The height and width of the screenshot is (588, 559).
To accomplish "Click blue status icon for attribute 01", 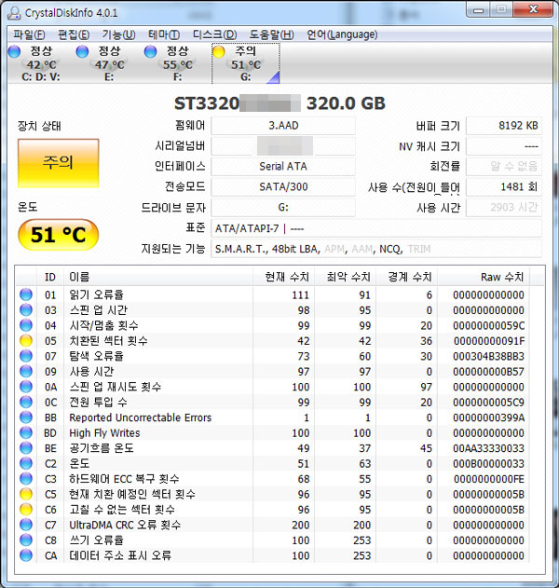I will pyautogui.click(x=26, y=294).
